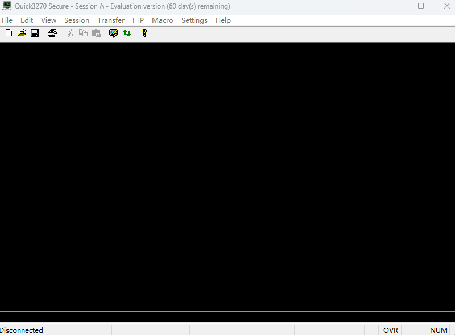This screenshot has width=455, height=335.
Task: Open the FTP menu
Action: (138, 20)
